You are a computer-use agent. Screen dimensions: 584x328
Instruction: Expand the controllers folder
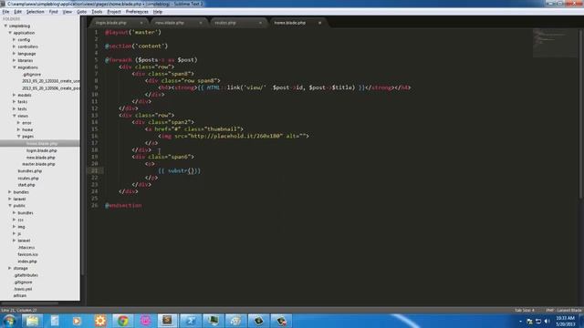tap(15, 46)
